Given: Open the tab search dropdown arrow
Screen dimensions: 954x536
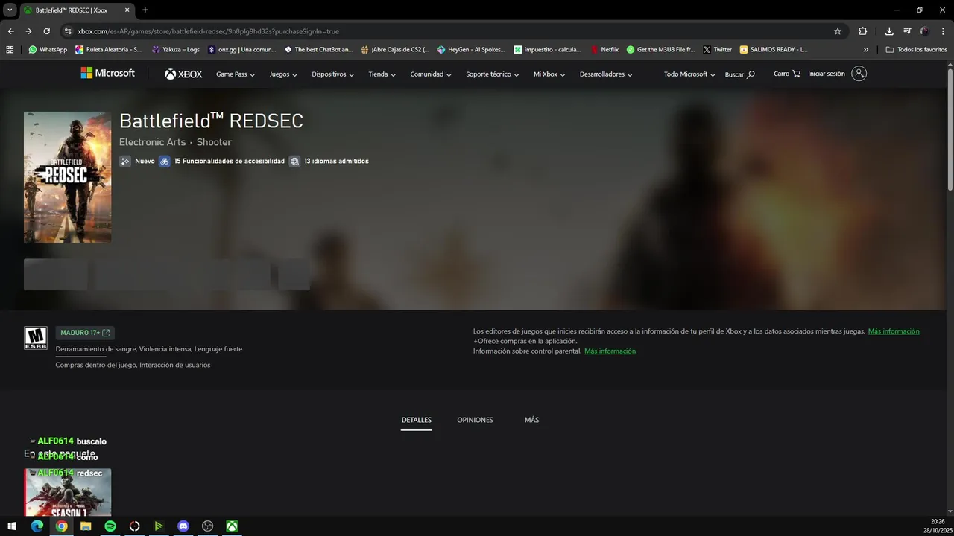Looking at the screenshot, I should [x=10, y=10].
